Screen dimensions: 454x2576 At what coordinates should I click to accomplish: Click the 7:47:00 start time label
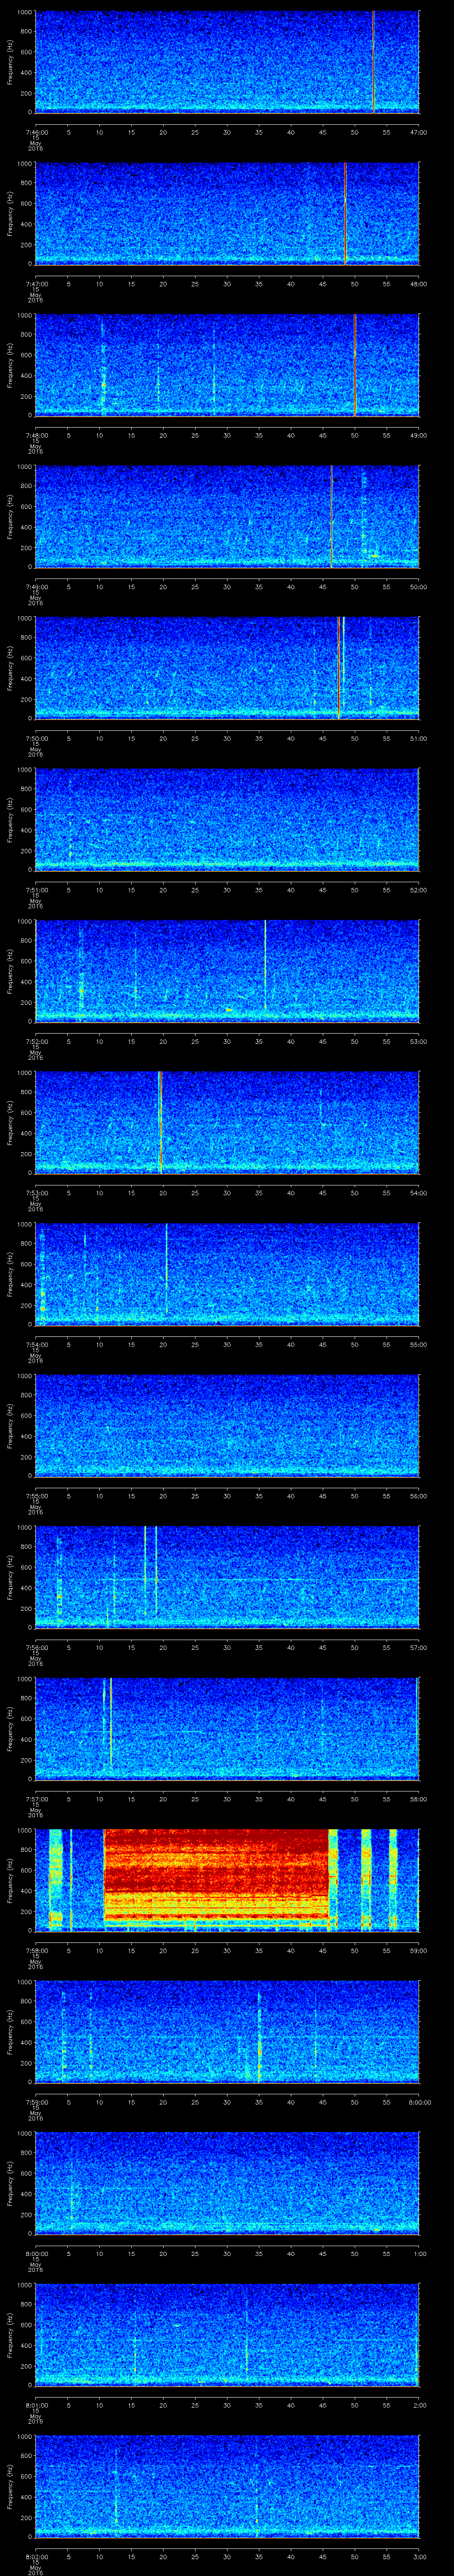[x=36, y=284]
